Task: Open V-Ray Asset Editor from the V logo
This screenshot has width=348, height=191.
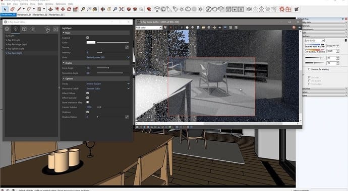Action: (x=208, y=9)
